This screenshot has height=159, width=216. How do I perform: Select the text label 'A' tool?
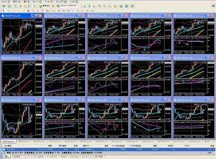point(38,11)
